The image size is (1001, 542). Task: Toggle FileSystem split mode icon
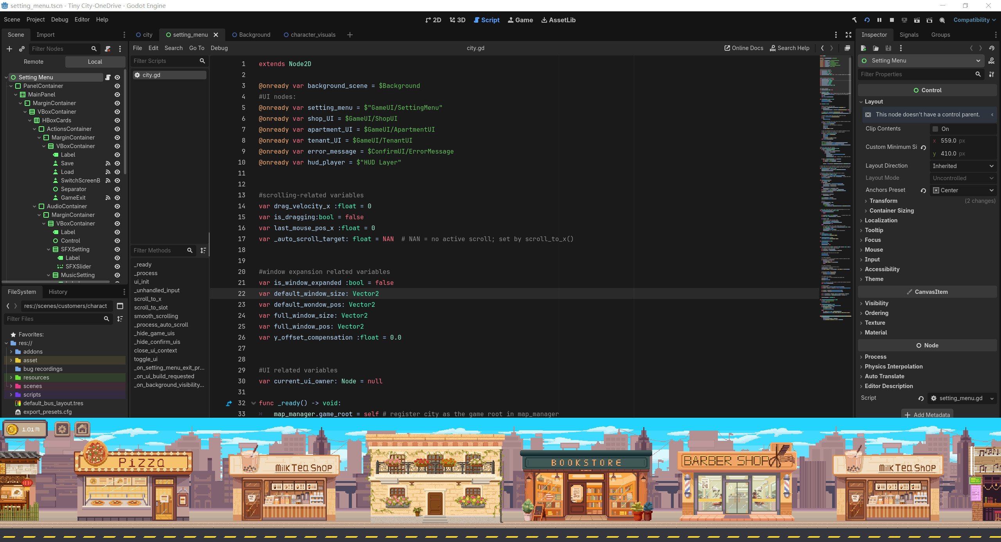(x=120, y=306)
